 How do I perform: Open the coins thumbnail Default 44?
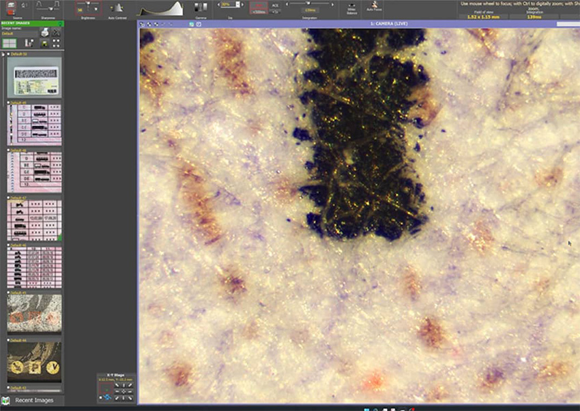(34, 362)
